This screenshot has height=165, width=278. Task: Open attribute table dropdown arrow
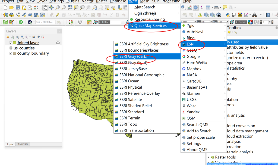click(x=212, y=7)
